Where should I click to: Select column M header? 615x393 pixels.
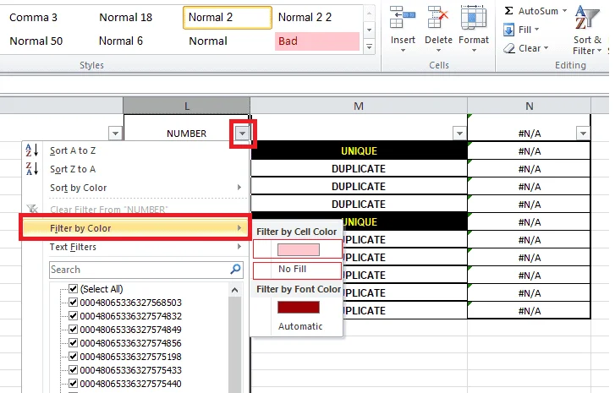click(x=359, y=106)
